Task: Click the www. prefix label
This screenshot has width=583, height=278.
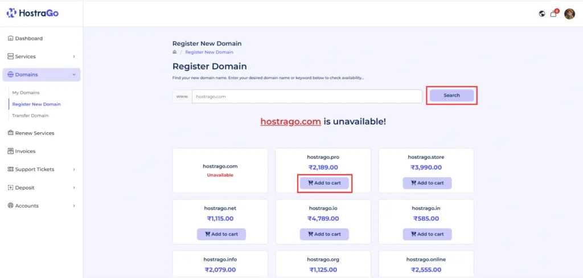Action: coord(182,96)
